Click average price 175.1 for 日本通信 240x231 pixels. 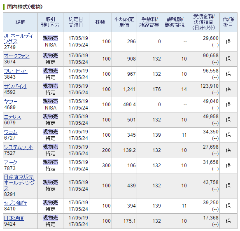pyautogui.click(x=130, y=221)
